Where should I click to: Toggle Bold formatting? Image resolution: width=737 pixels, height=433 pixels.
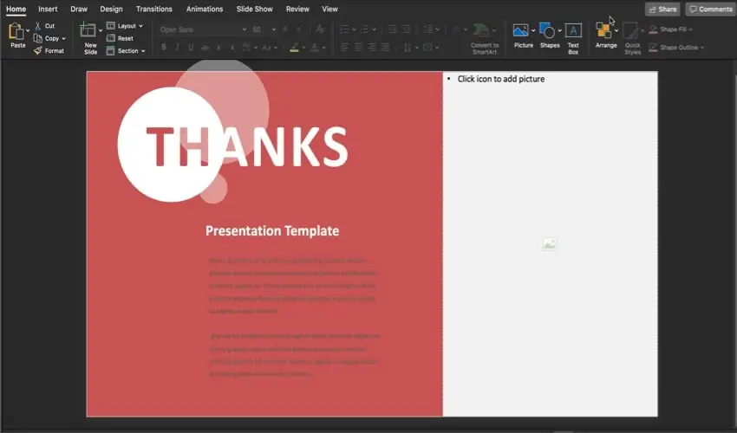pos(164,47)
